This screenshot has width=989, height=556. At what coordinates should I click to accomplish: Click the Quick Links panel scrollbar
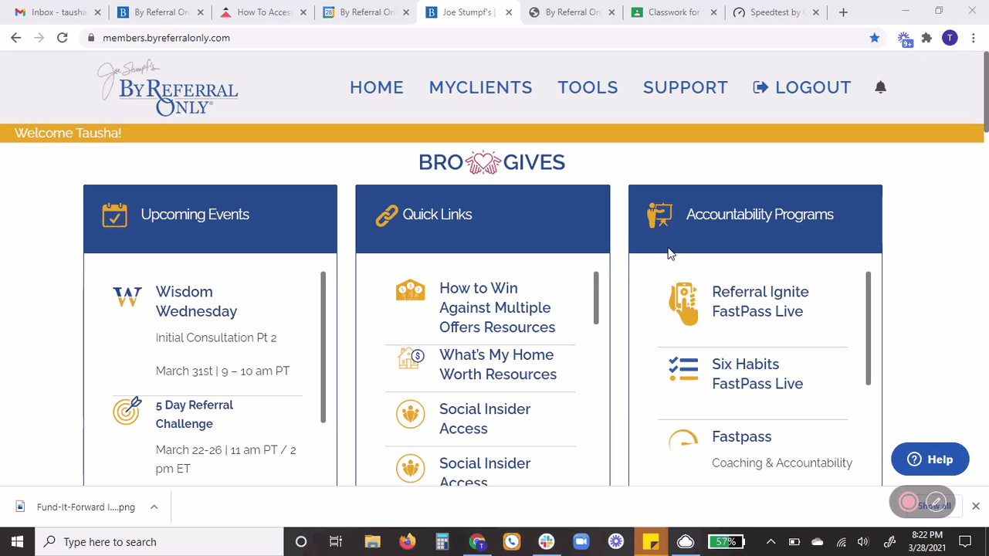(x=596, y=298)
